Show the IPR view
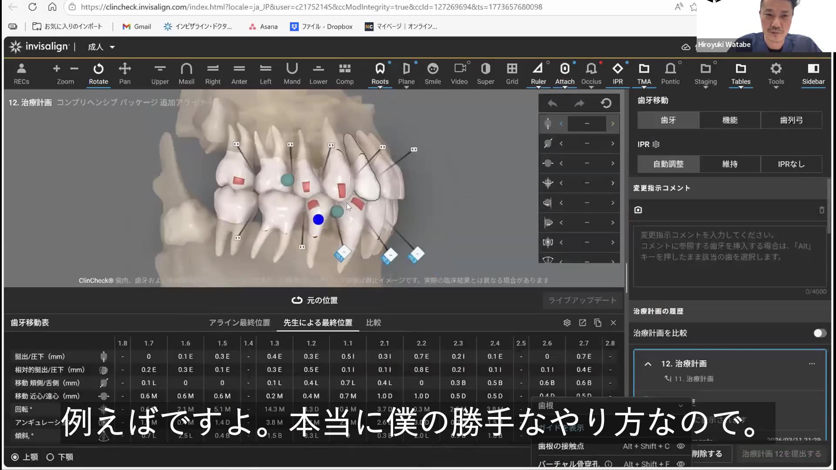The width and height of the screenshot is (836, 470). pyautogui.click(x=617, y=73)
